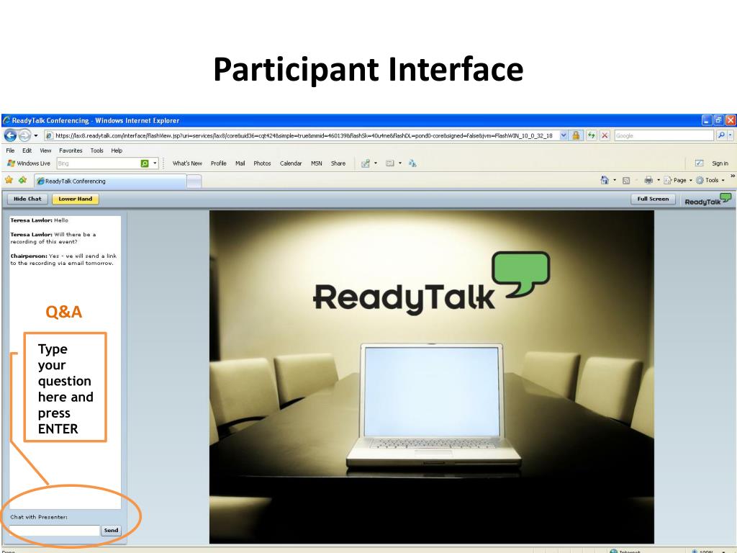Click the green Refresh page icon
Screen dimensions: 737x553
[x=592, y=135]
